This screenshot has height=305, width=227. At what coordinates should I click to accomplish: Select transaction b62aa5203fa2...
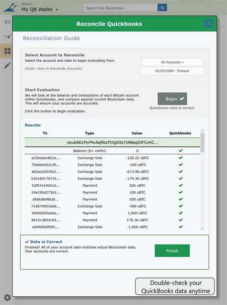point(45,172)
